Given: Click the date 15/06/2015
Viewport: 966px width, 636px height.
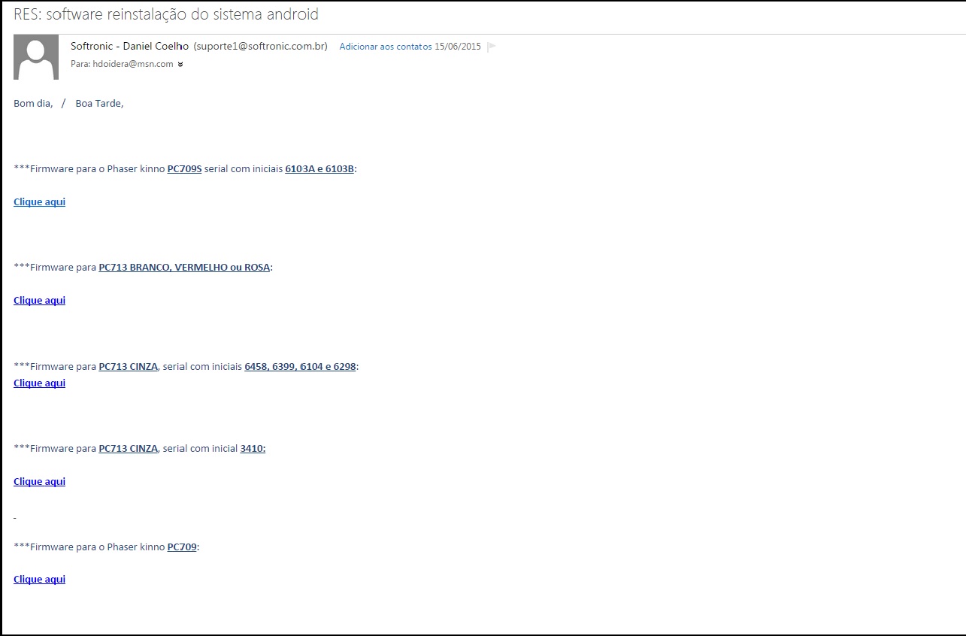Looking at the screenshot, I should [x=458, y=47].
